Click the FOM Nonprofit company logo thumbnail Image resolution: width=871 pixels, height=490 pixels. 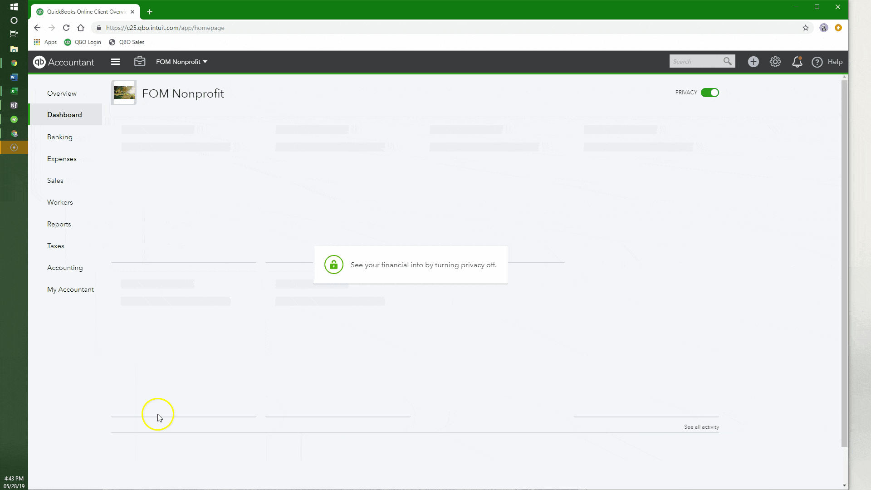point(124,93)
